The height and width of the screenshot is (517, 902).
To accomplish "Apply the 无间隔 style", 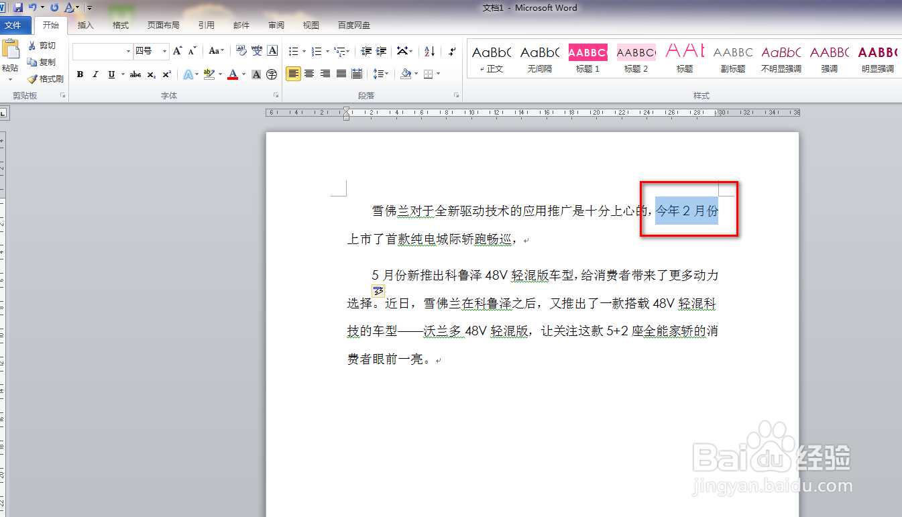I will pyautogui.click(x=540, y=58).
